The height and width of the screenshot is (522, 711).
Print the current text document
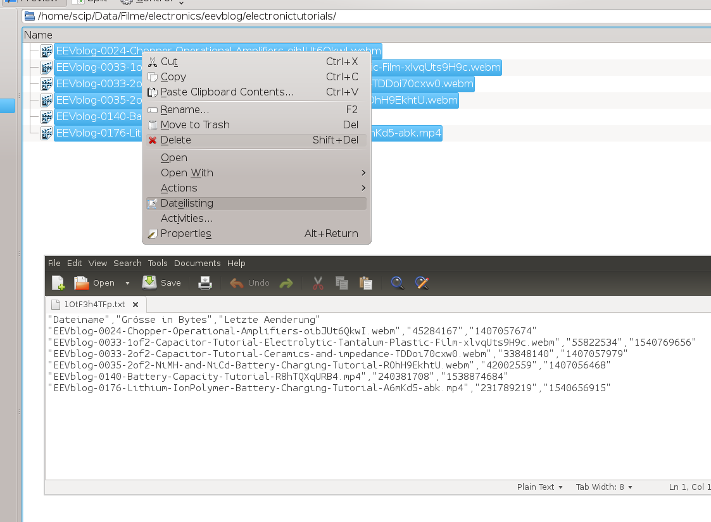click(205, 283)
